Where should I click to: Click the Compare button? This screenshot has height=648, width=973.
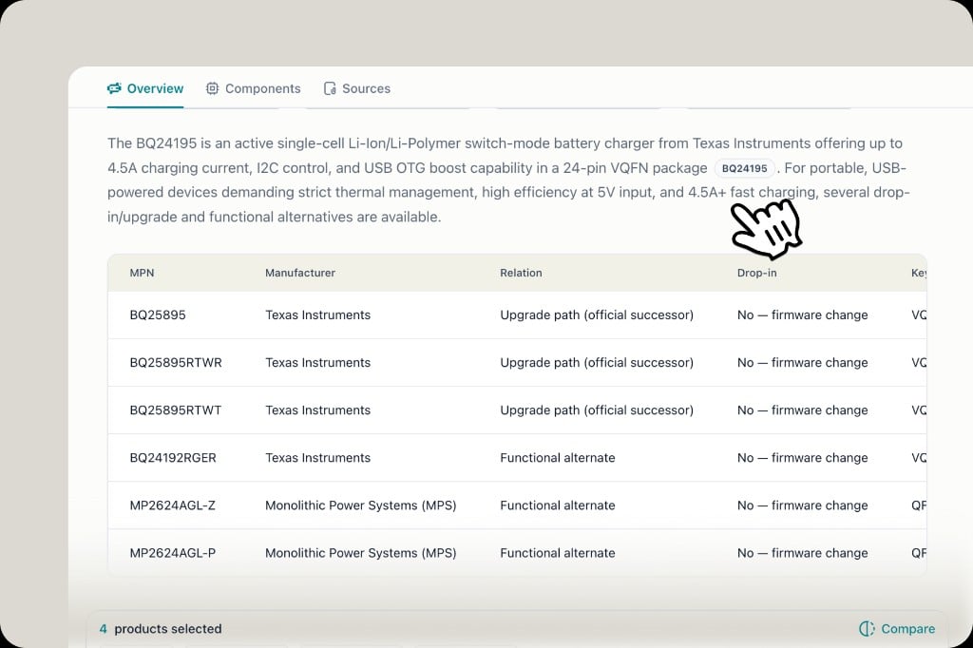point(897,629)
